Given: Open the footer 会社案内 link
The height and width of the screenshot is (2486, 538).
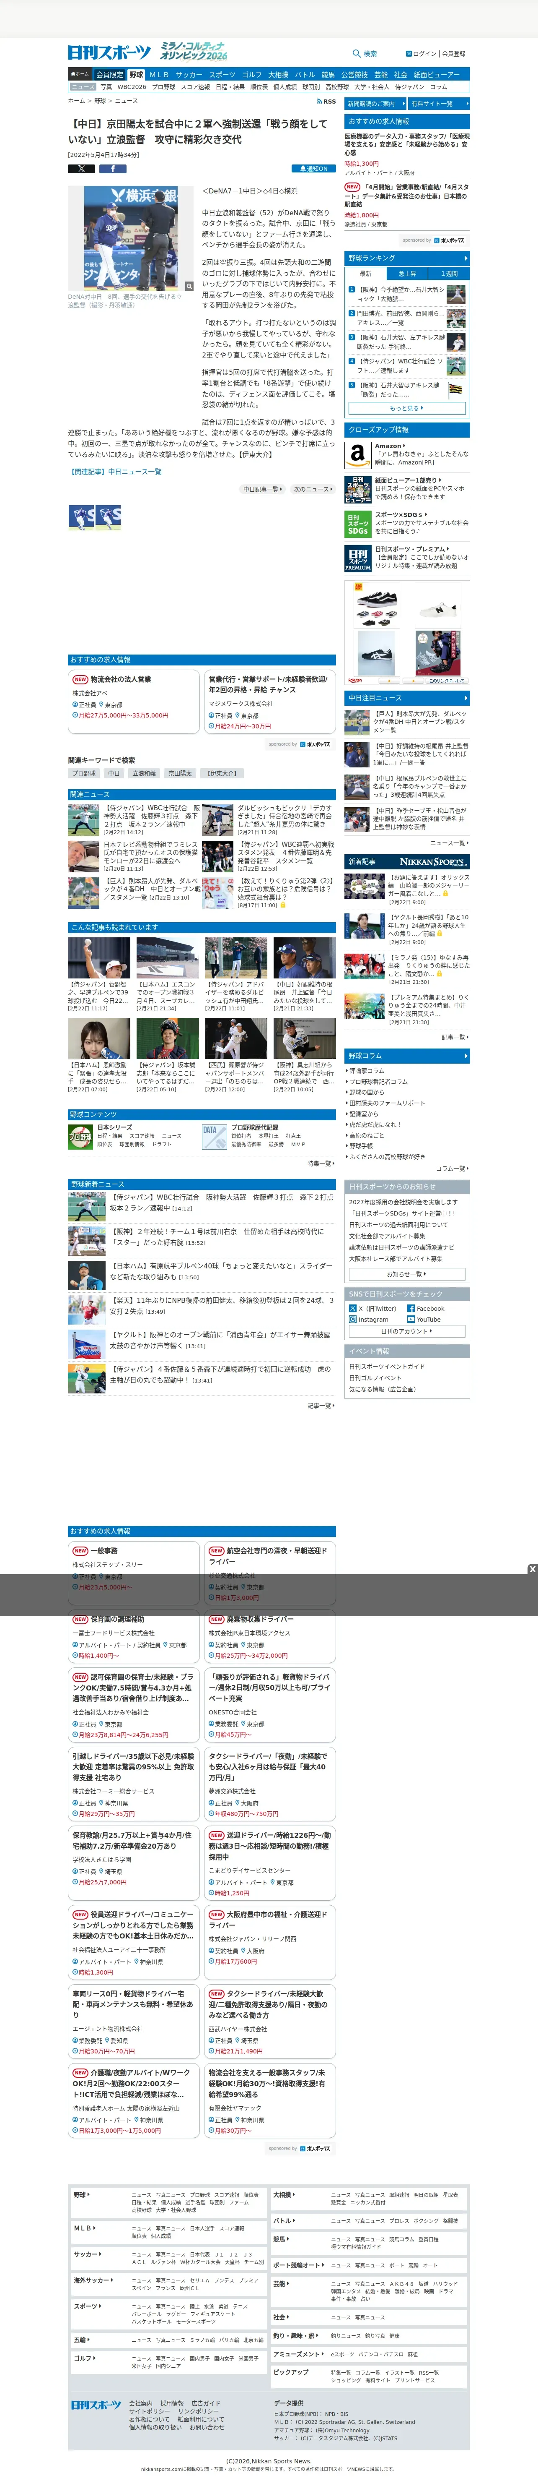Looking at the screenshot, I should (x=141, y=2403).
